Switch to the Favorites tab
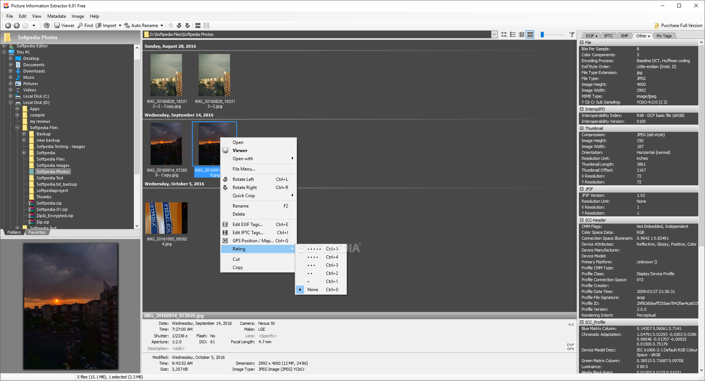This screenshot has width=705, height=381. click(x=37, y=232)
